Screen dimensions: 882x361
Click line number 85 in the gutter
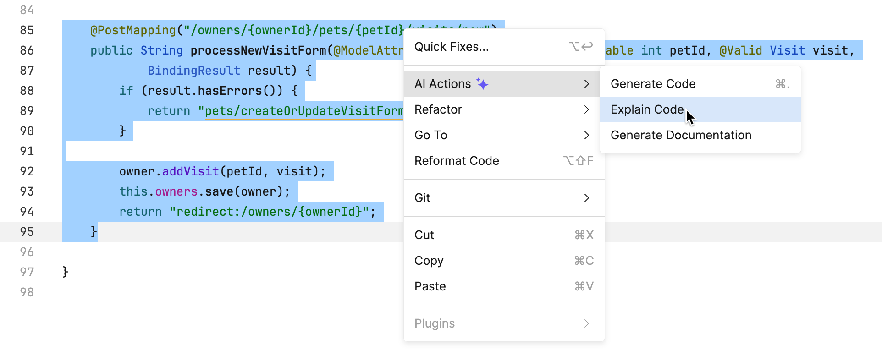click(27, 30)
